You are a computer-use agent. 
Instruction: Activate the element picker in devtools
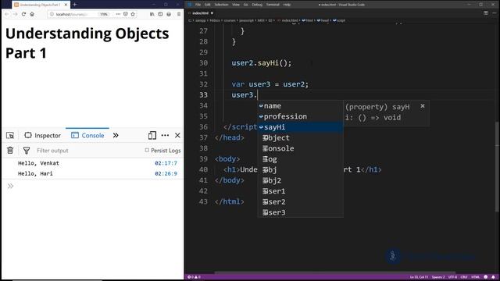tap(10, 135)
